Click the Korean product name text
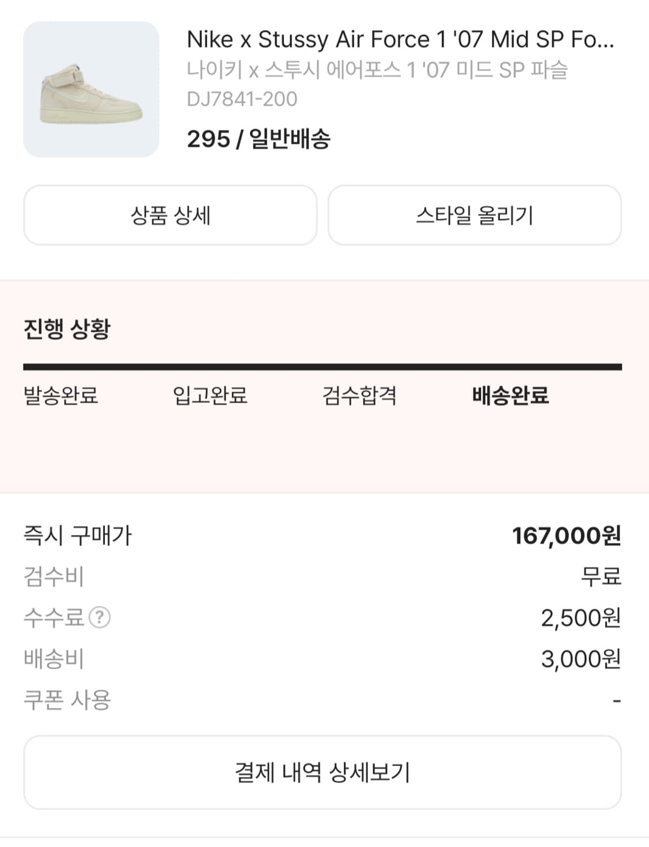The height and width of the screenshot is (847, 649). (377, 70)
